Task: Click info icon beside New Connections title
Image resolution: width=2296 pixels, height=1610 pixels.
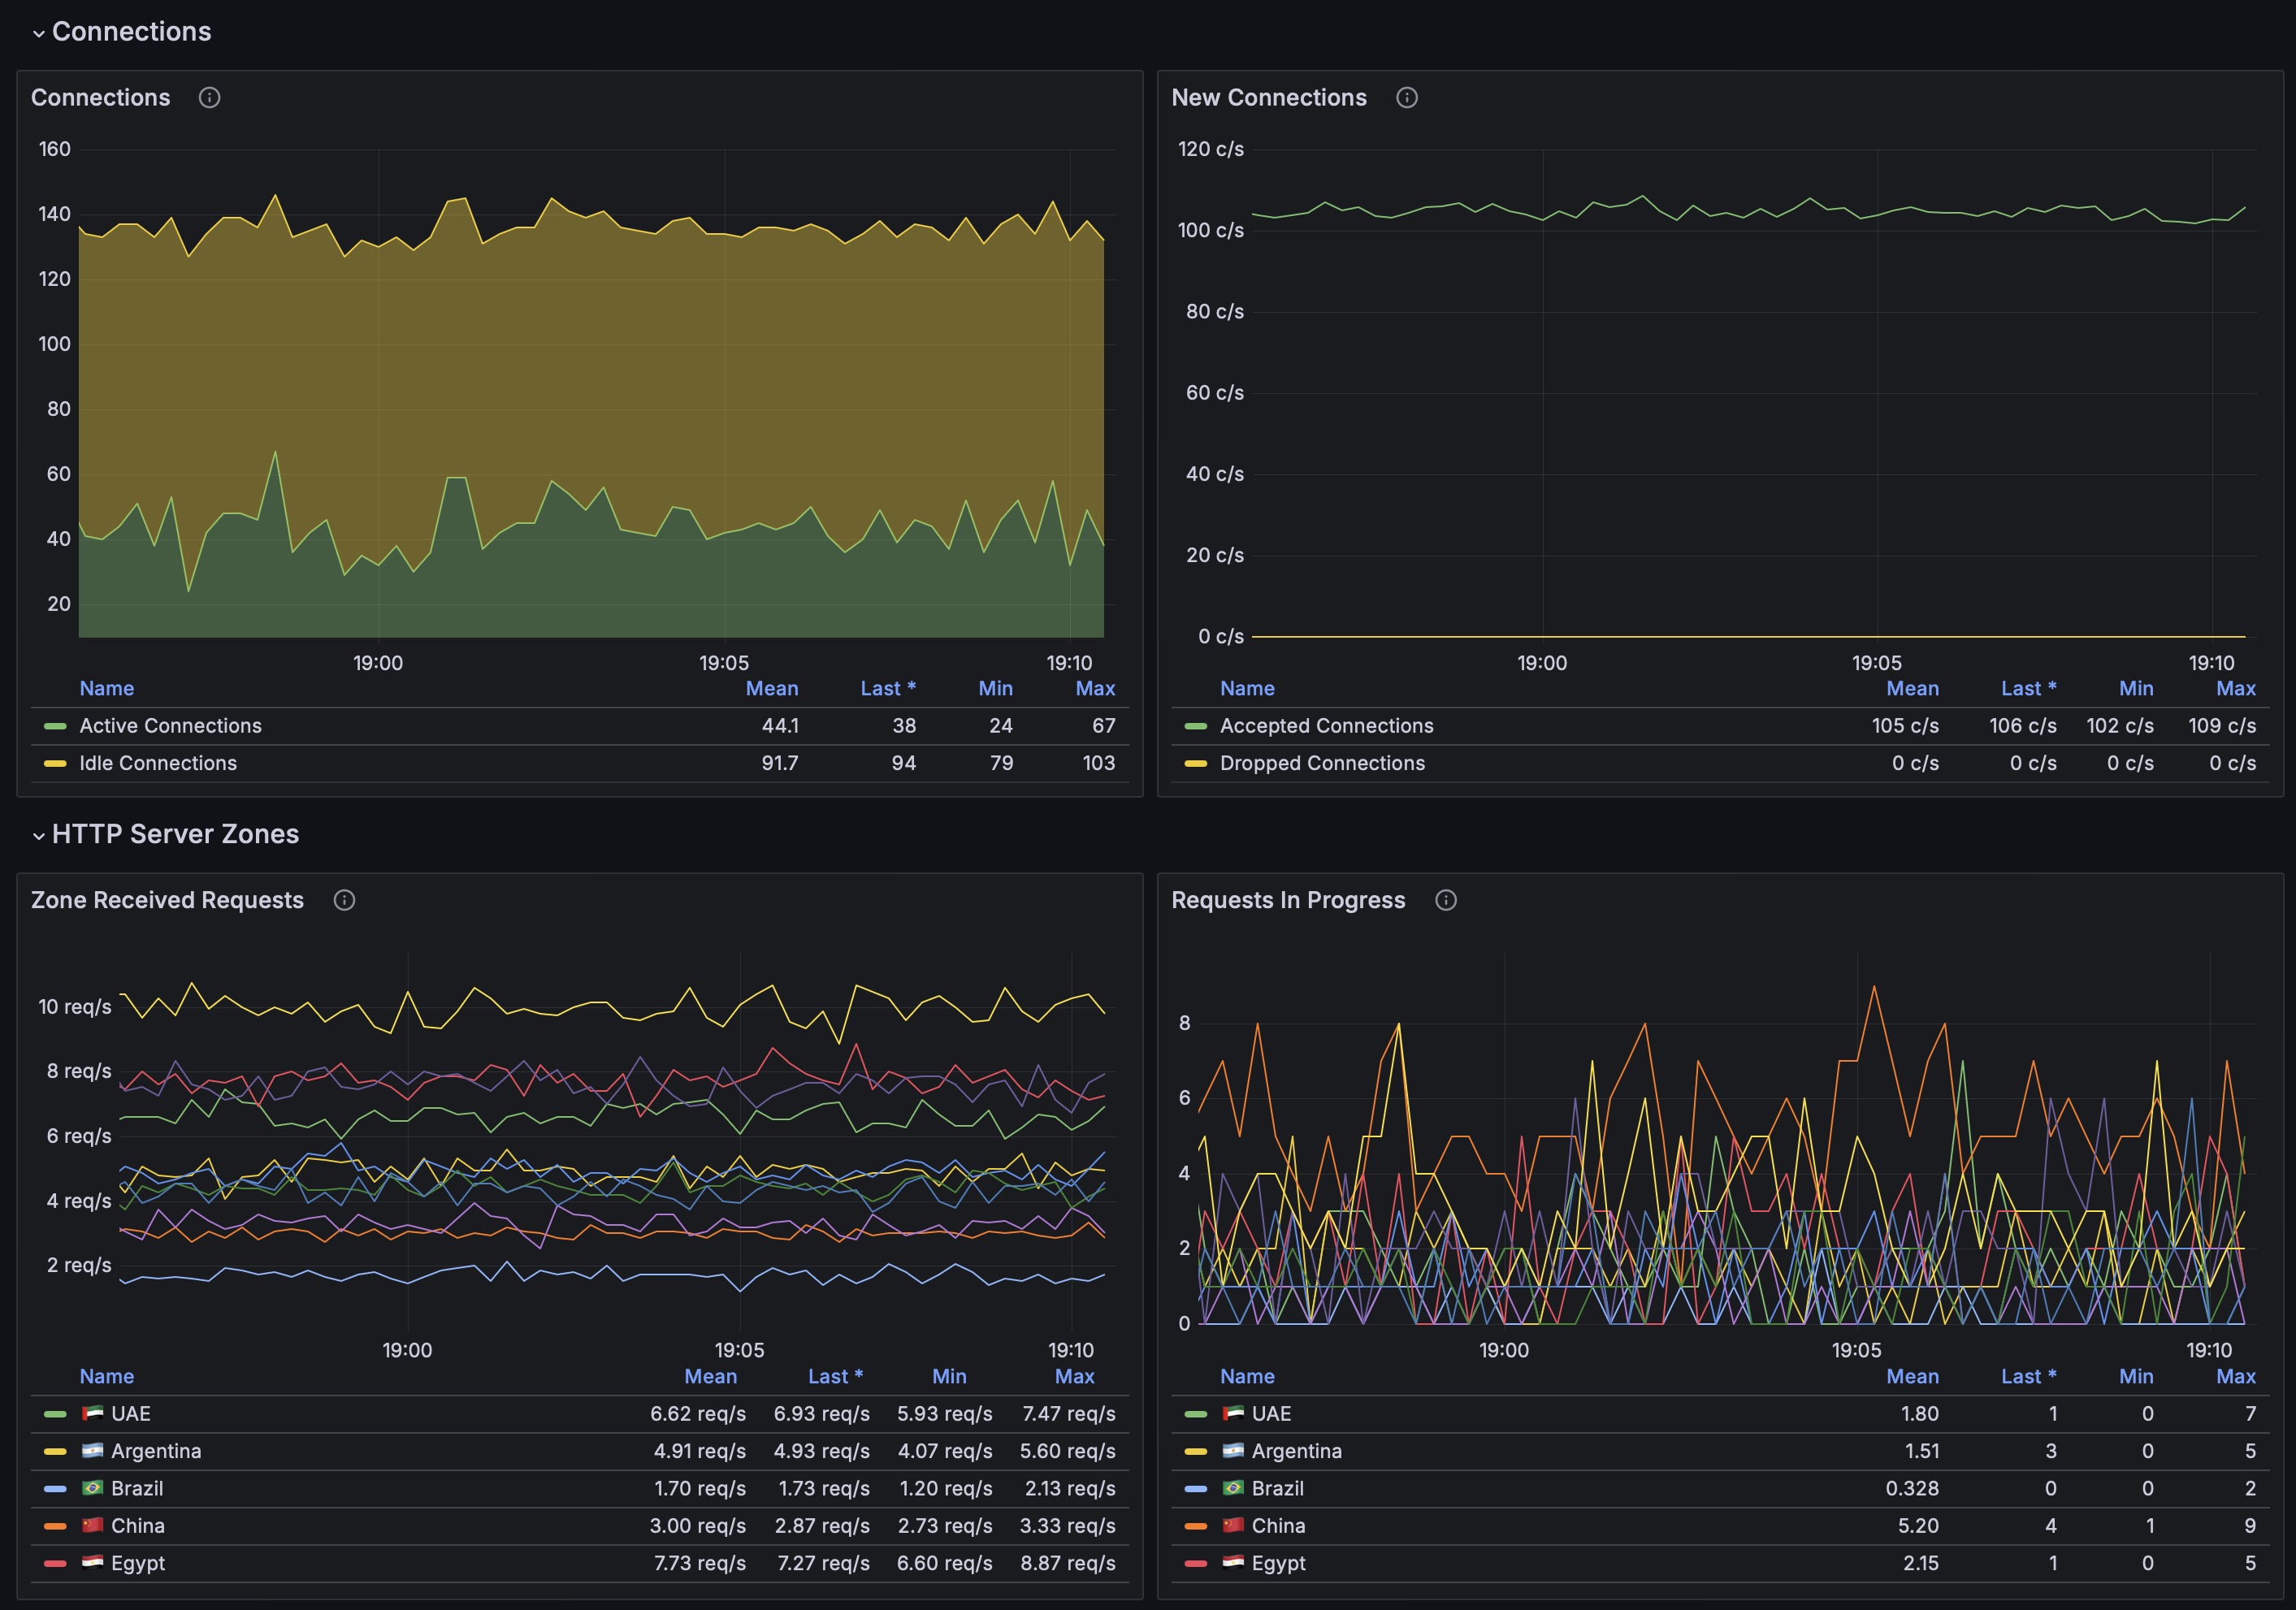Action: 1406,98
